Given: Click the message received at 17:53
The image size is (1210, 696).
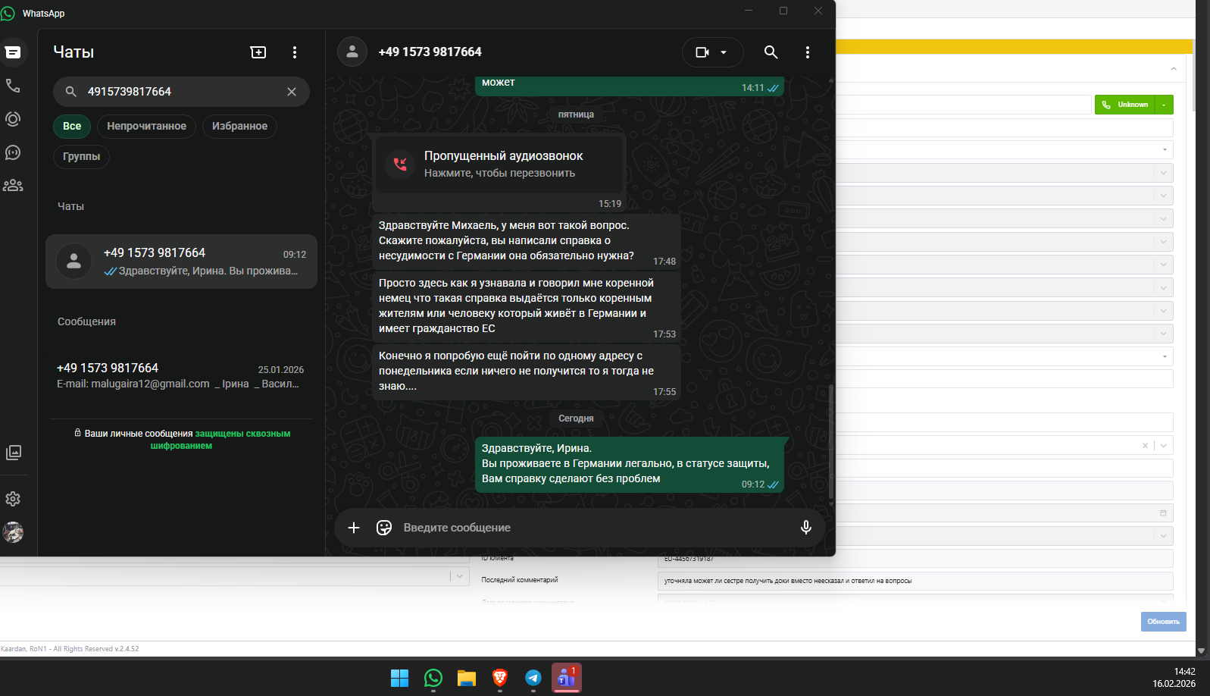Looking at the screenshot, I should coord(526,306).
